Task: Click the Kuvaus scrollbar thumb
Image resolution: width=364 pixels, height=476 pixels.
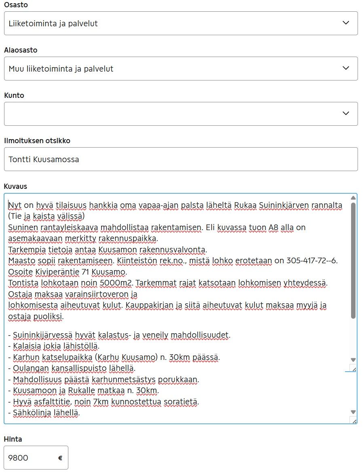Action: [x=353, y=259]
